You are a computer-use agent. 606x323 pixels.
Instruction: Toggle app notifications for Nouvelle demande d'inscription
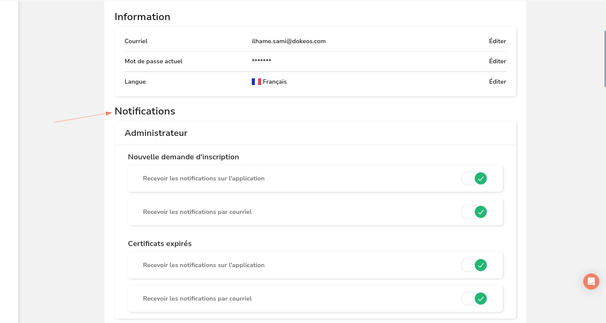pyautogui.click(x=474, y=178)
